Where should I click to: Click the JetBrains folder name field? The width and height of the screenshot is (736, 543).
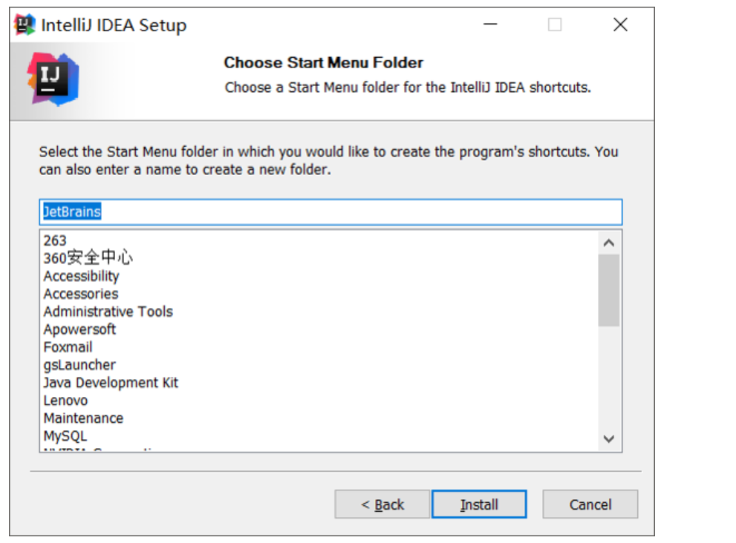(x=330, y=212)
